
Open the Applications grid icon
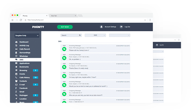pyautogui.click(x=16, y=63)
